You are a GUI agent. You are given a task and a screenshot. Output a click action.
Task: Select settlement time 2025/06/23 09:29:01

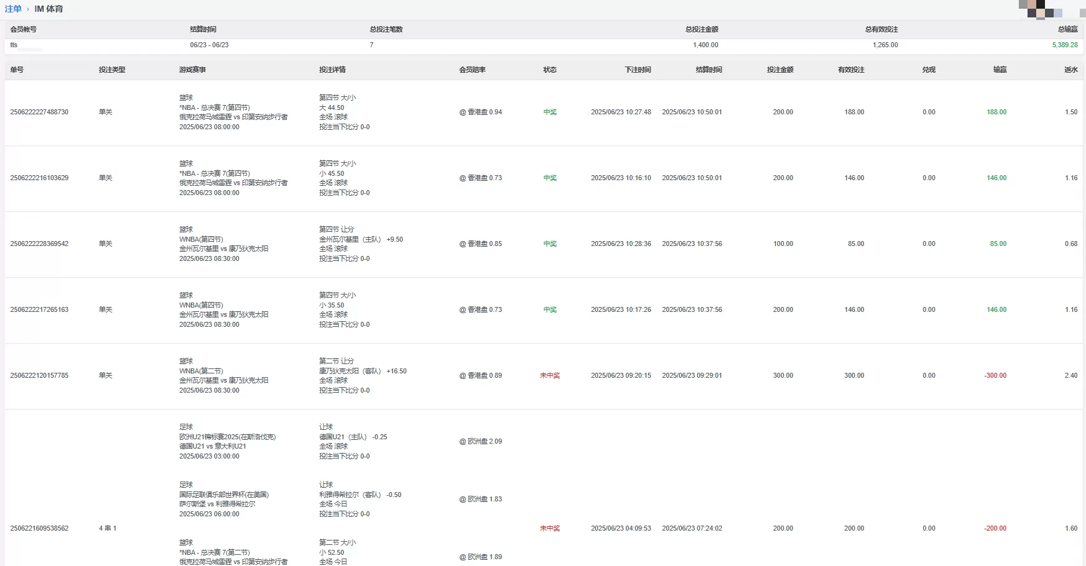pos(692,375)
